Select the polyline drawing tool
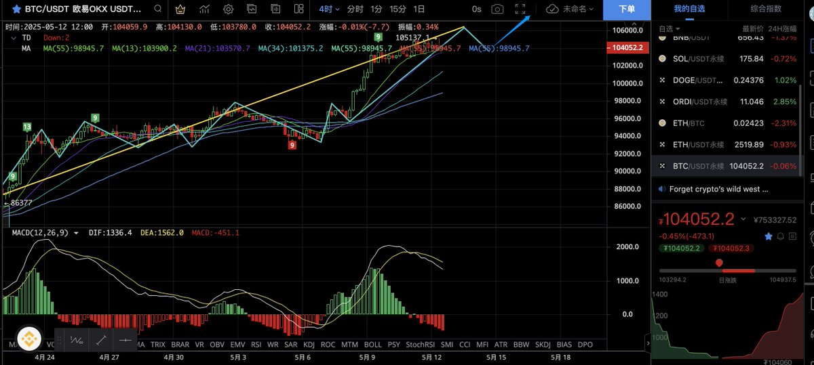Screen dimensions: 814x365 77,340
